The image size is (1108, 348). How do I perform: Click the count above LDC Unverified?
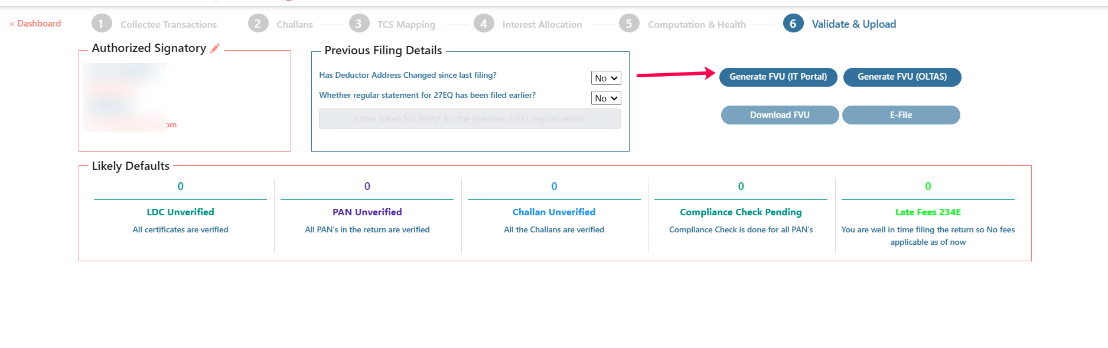click(181, 186)
